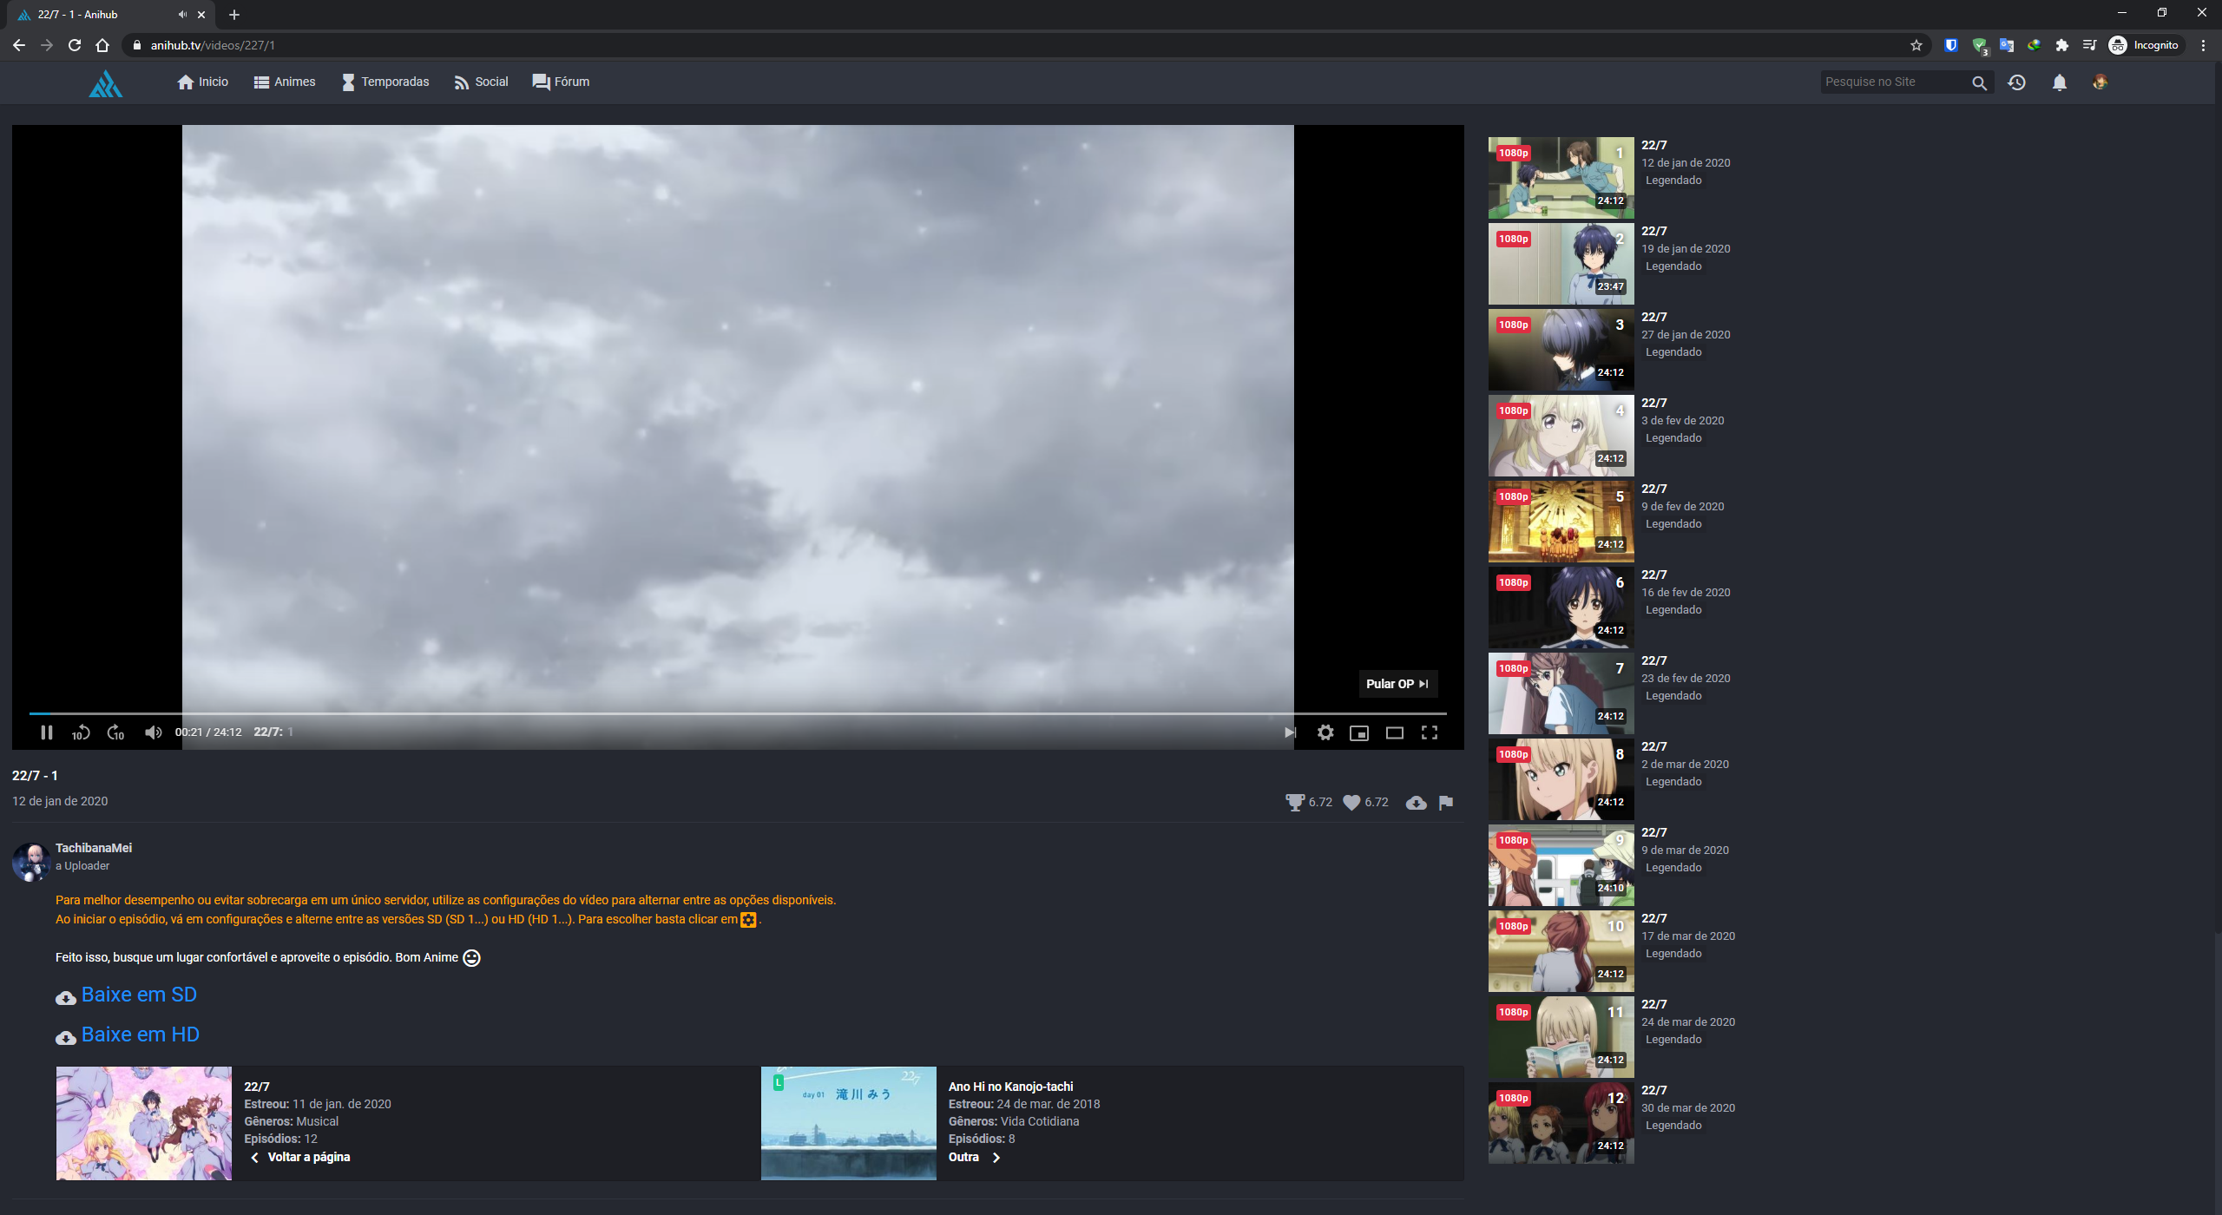Open the video settings gear
The height and width of the screenshot is (1215, 2222).
pyautogui.click(x=1326, y=732)
